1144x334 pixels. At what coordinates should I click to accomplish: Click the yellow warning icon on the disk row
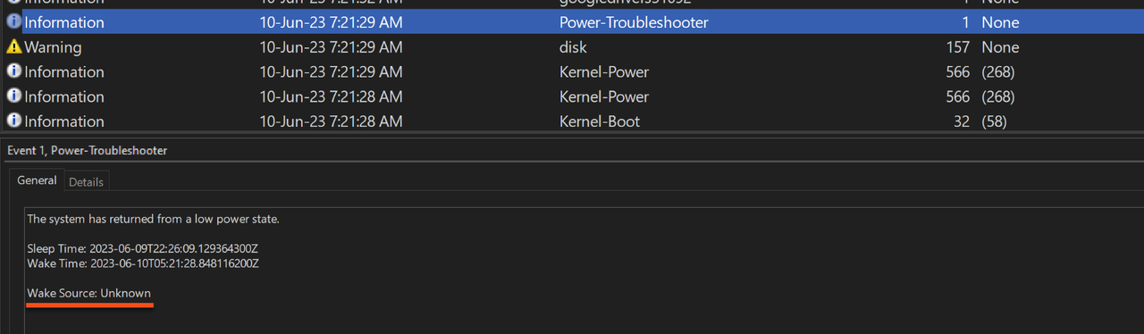click(x=13, y=46)
